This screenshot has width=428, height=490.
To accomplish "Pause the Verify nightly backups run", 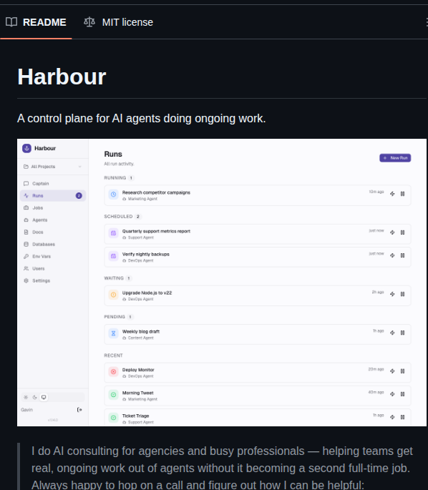I will (403, 255).
